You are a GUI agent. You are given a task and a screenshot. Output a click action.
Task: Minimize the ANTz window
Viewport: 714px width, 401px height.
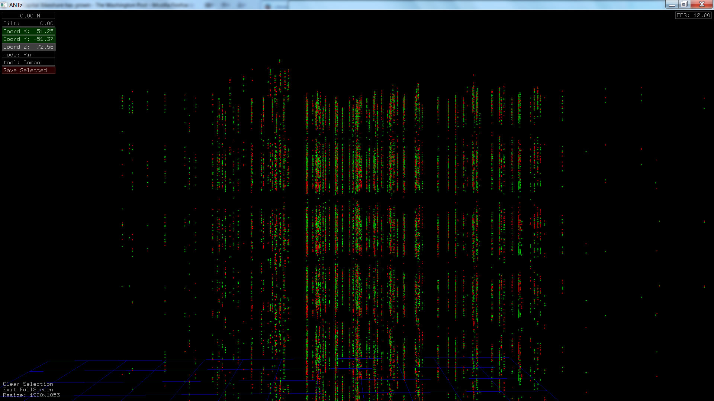coord(672,4)
